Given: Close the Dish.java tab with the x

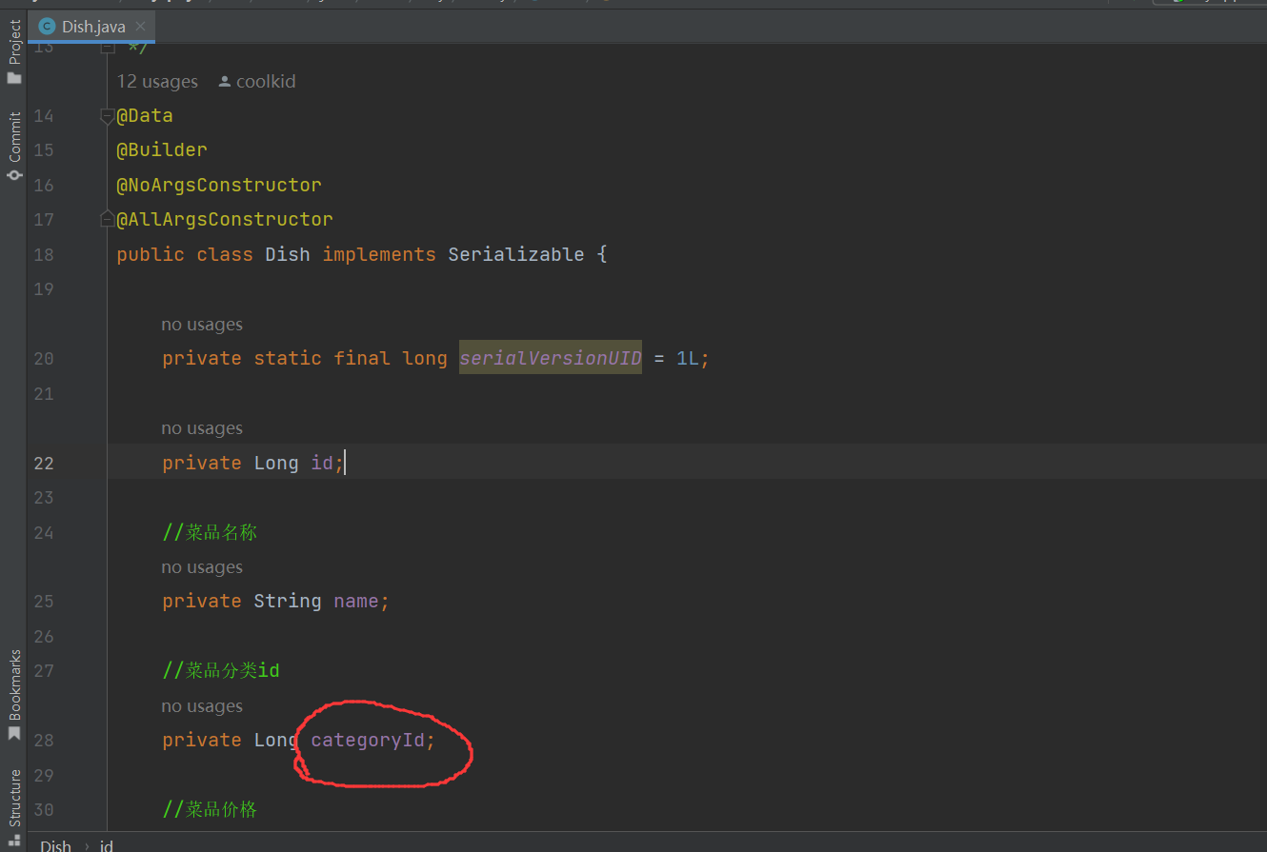Looking at the screenshot, I should pos(139,27).
